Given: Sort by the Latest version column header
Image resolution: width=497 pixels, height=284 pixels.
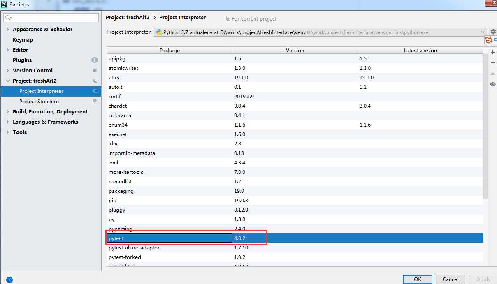Looking at the screenshot, I should coord(420,50).
